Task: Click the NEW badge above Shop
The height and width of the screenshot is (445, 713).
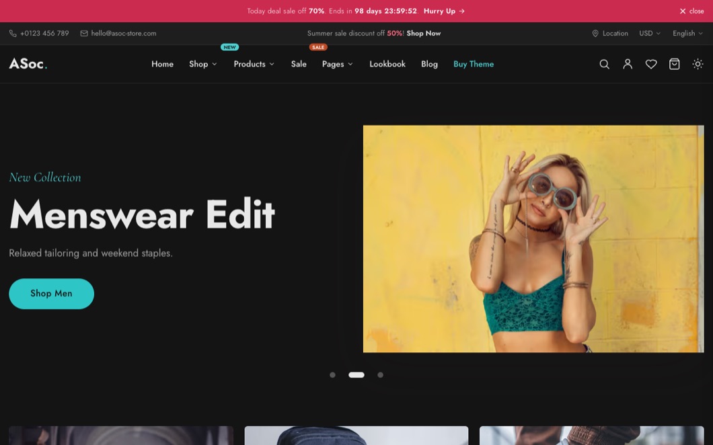Action: (229, 47)
